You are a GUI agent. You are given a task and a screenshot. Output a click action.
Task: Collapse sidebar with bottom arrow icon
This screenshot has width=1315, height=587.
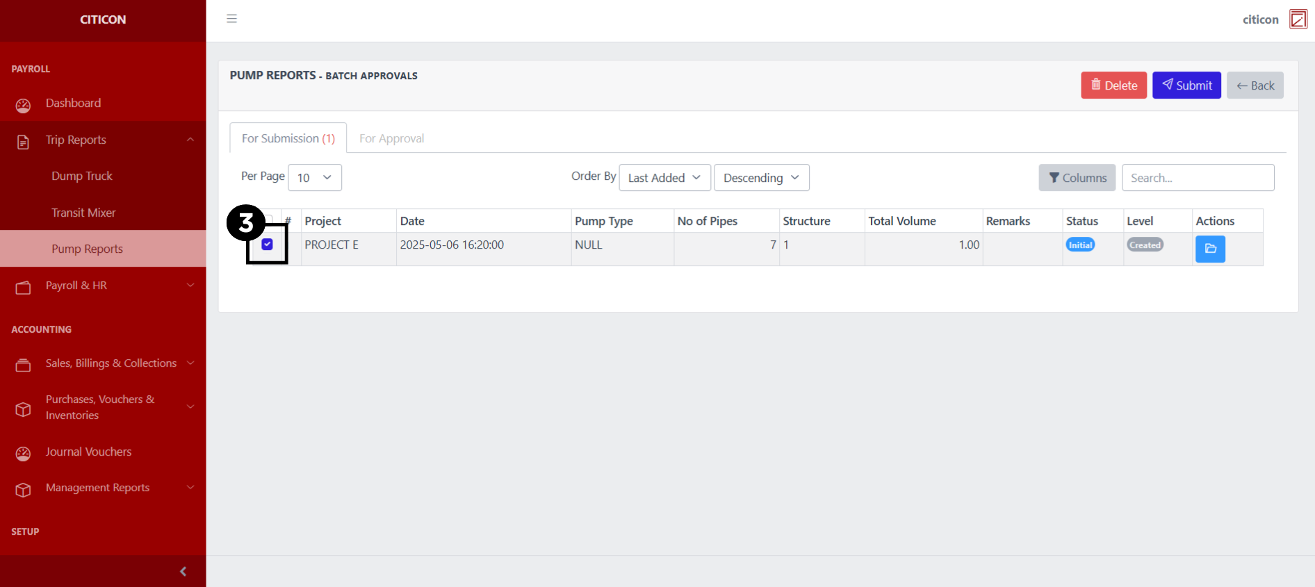pyautogui.click(x=183, y=571)
